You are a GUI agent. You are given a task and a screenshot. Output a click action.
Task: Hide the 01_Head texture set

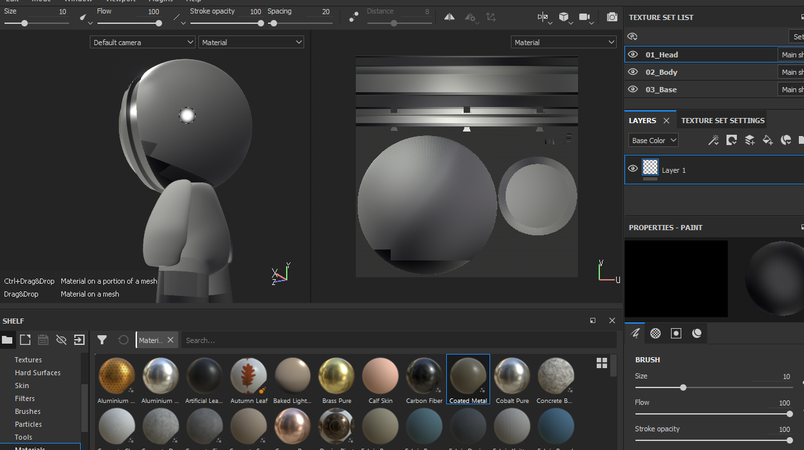pyautogui.click(x=633, y=55)
